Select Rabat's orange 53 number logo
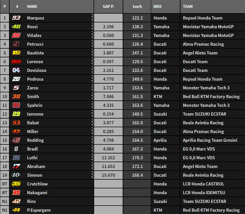The width and height of the screenshot is (245, 214). 16,123
